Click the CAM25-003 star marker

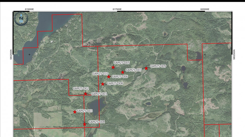pyautogui.click(x=75, y=112)
